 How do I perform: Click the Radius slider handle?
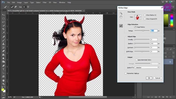click(x=143, y=31)
